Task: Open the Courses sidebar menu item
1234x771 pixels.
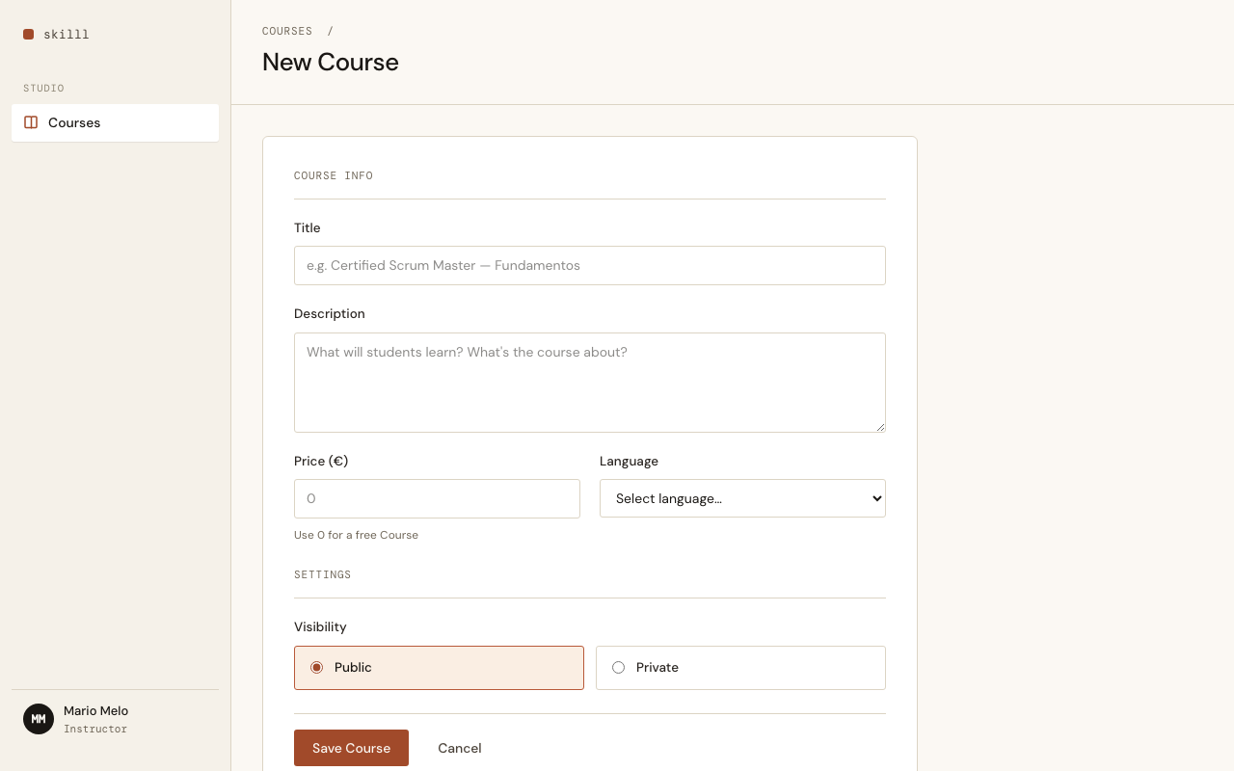Action: (115, 122)
